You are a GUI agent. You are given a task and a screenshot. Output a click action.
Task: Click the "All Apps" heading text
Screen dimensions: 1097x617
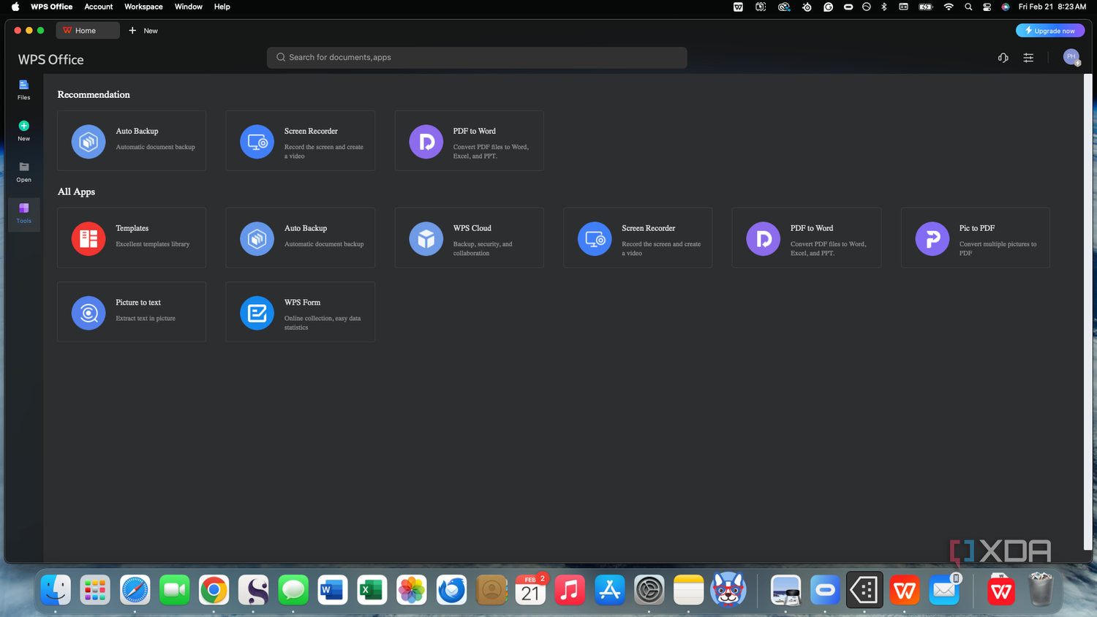pyautogui.click(x=76, y=192)
